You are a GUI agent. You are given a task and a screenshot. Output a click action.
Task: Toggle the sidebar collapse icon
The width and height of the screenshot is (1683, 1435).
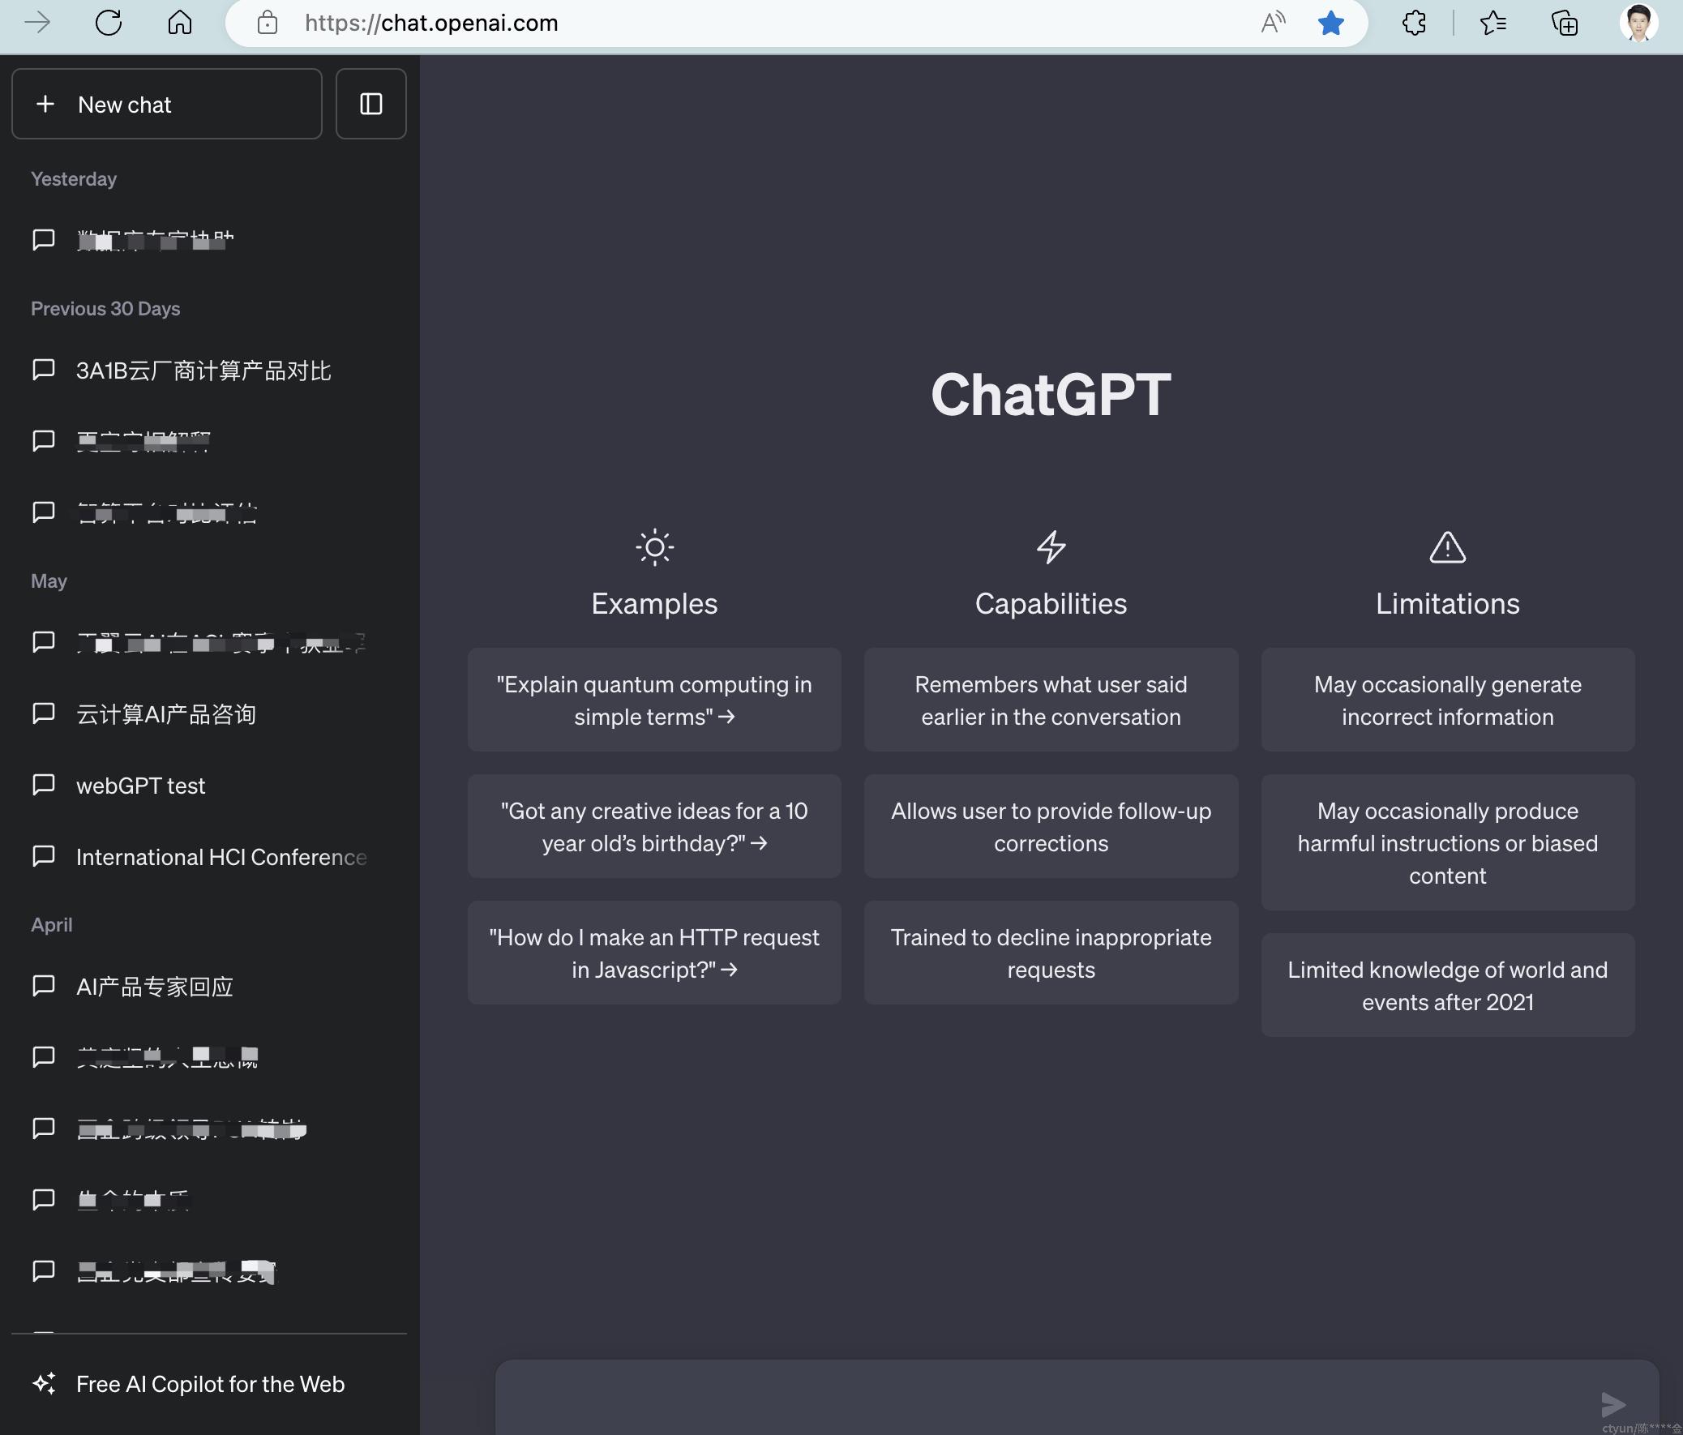tap(371, 104)
